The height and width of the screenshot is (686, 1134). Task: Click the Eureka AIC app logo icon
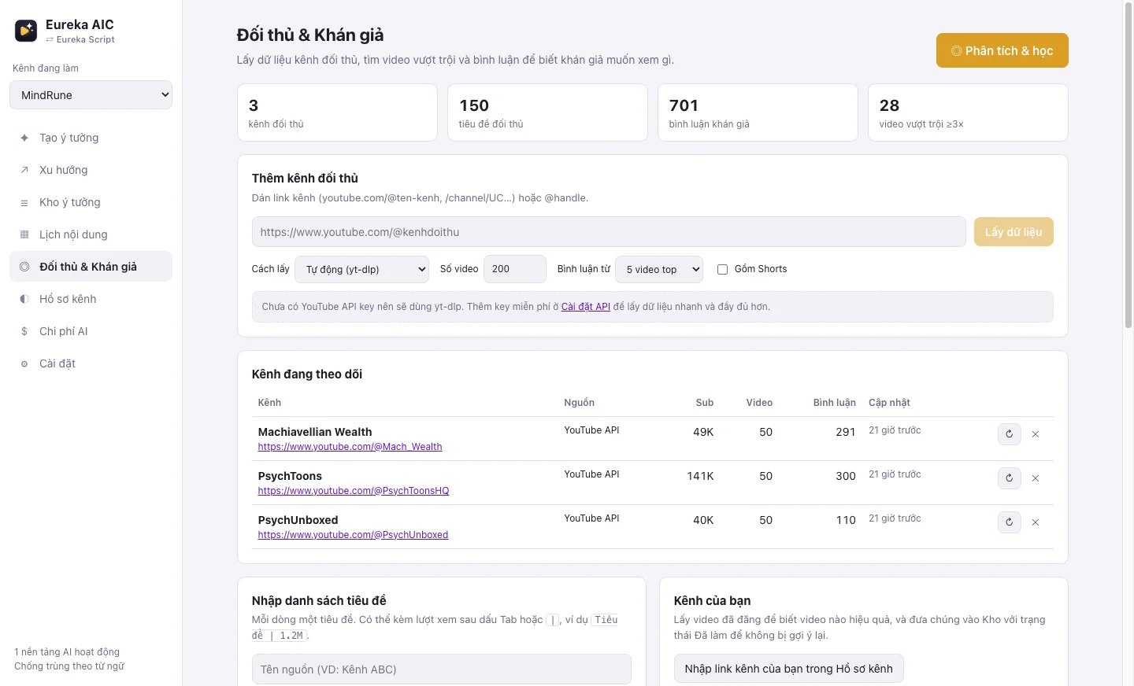26,31
